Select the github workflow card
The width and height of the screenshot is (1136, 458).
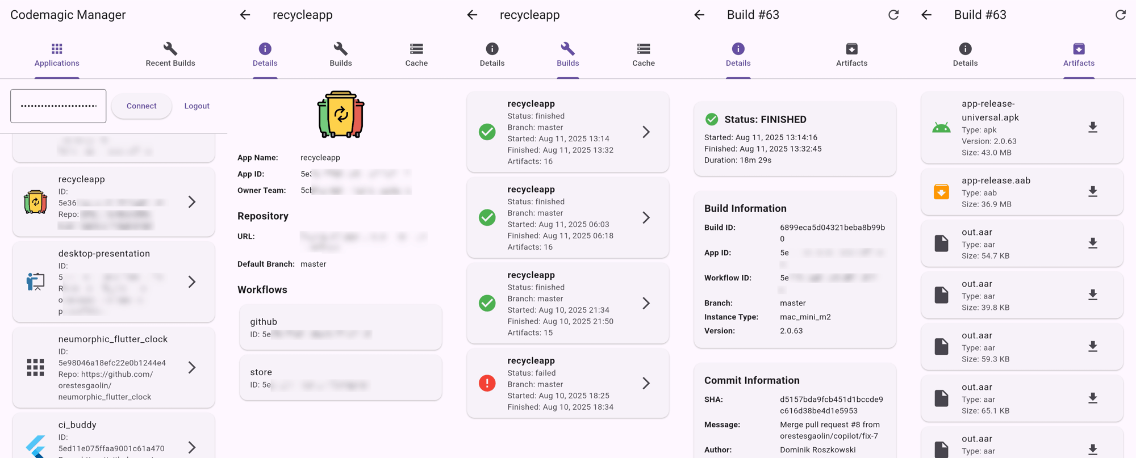pyautogui.click(x=341, y=327)
